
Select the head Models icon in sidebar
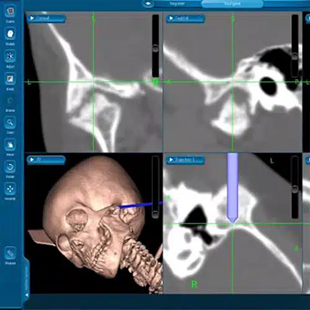click(x=10, y=33)
